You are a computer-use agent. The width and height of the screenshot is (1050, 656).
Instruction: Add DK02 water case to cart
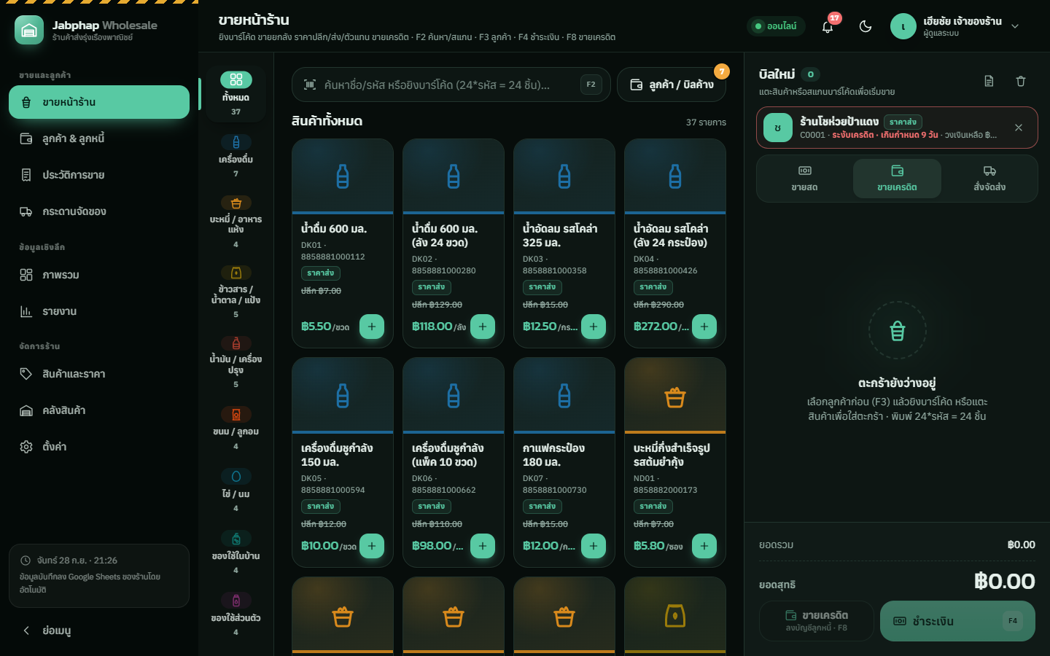pos(483,327)
